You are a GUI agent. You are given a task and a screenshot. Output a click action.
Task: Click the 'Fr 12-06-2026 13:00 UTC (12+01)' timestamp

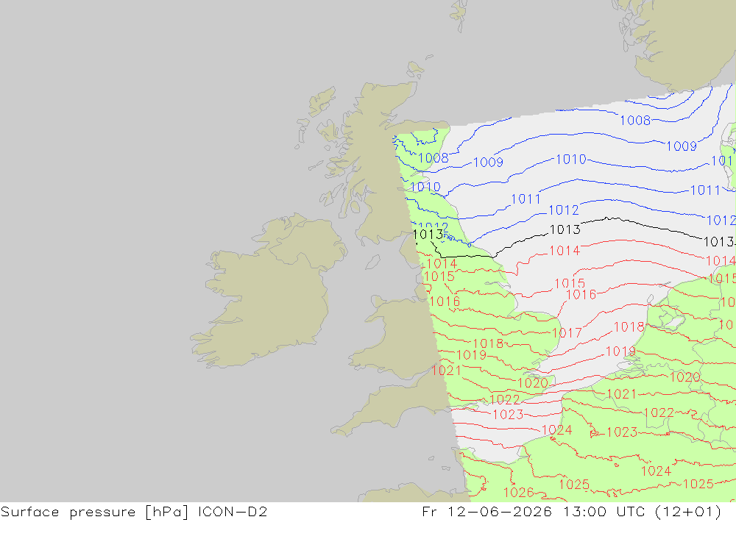point(571,512)
